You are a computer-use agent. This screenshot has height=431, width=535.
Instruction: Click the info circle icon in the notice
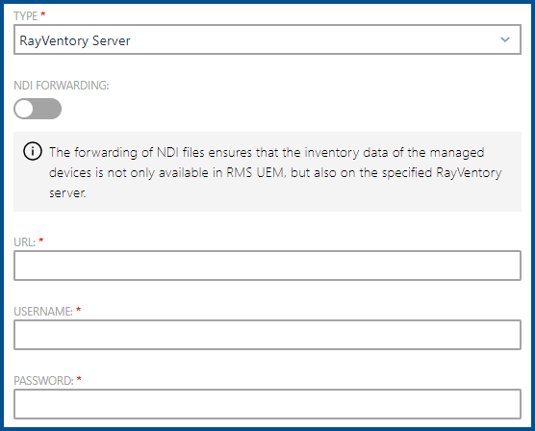(x=33, y=151)
